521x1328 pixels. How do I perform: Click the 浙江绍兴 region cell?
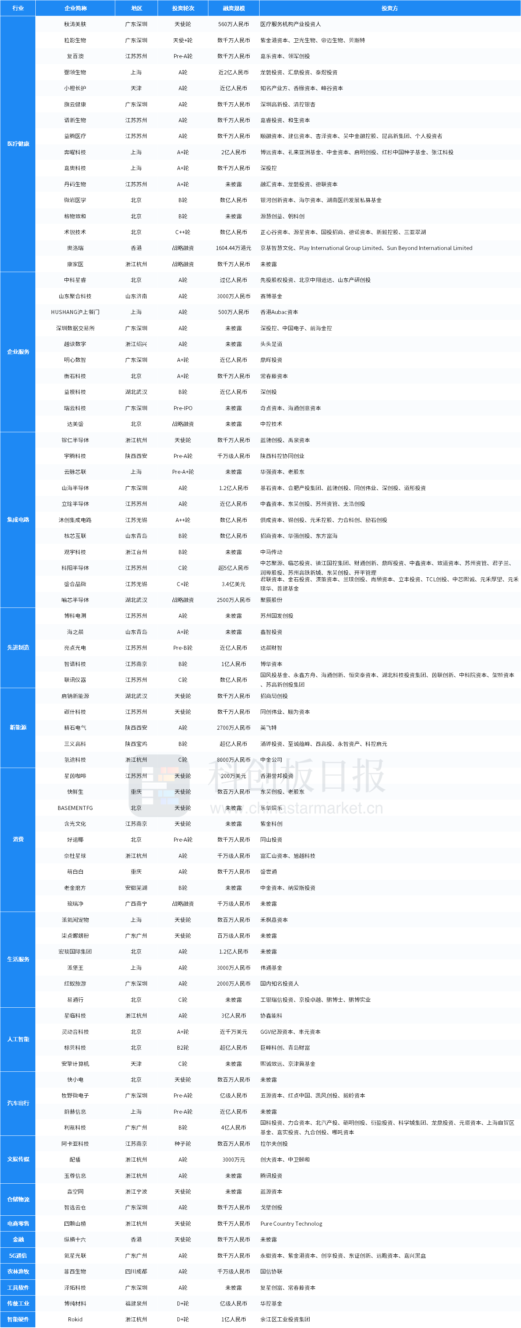pos(136,344)
